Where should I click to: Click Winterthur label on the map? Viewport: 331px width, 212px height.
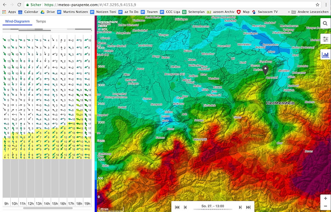click(x=208, y=54)
